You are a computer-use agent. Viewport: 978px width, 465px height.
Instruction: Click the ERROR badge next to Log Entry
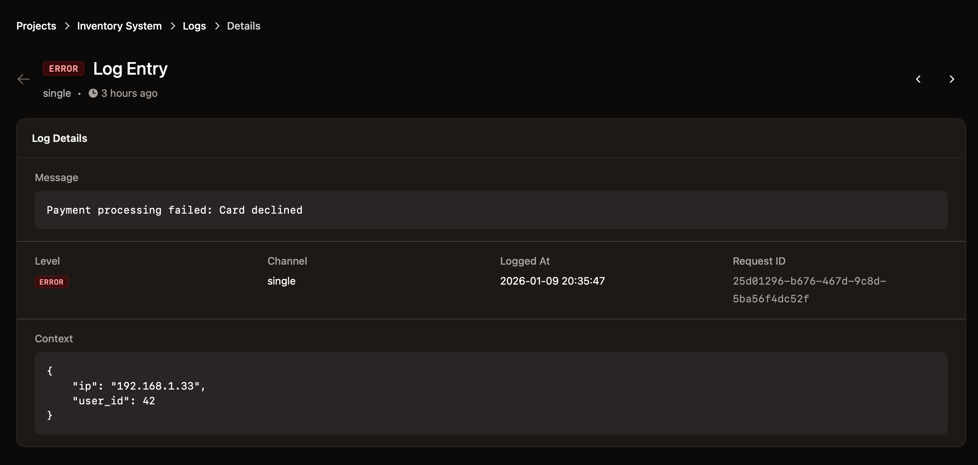tap(63, 68)
